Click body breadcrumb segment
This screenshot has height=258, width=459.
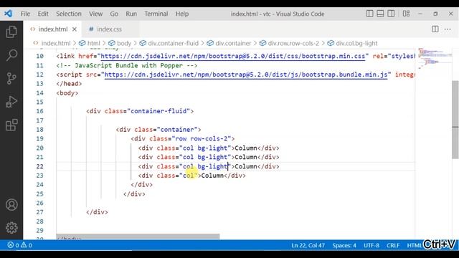tap(124, 43)
